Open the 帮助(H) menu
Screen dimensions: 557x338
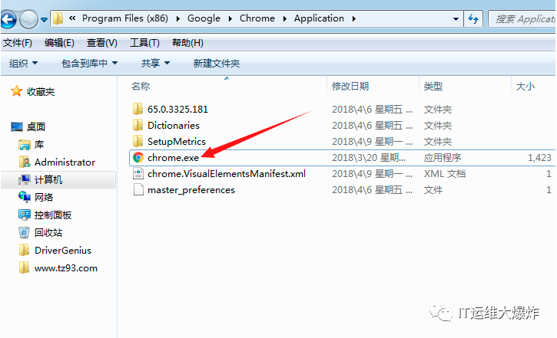pyautogui.click(x=187, y=43)
